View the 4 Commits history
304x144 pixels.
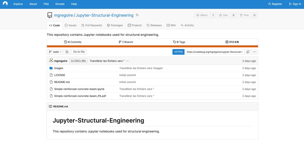[x=73, y=42]
